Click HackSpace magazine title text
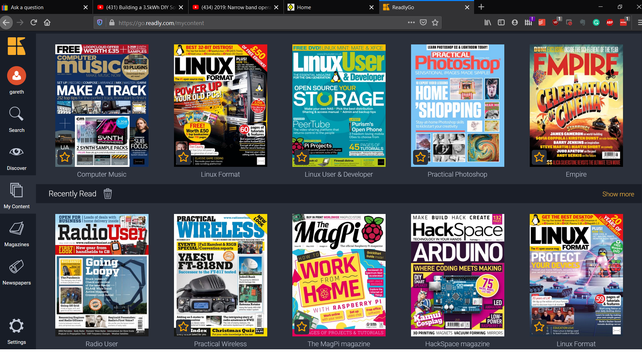 458,344
